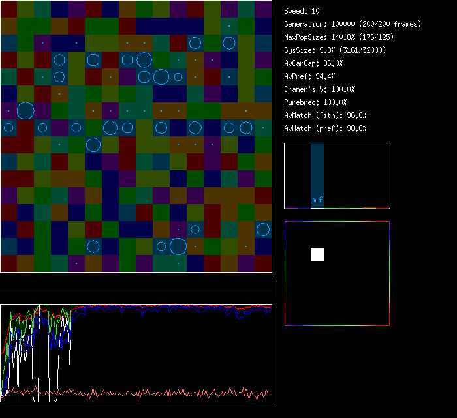Click the largest circle on the grid's left side
The height and width of the screenshot is (418, 457).
(x=25, y=111)
